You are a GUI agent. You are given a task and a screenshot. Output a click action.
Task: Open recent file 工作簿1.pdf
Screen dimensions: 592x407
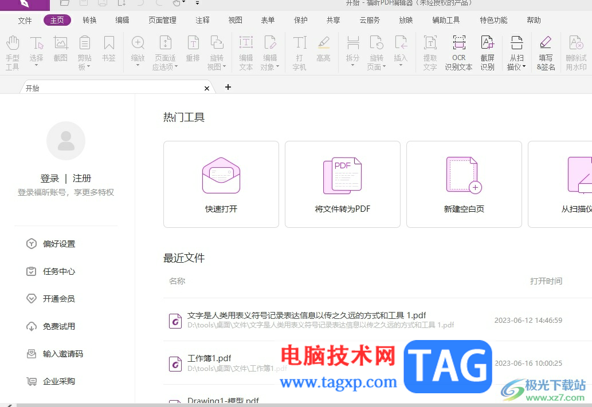pos(209,358)
